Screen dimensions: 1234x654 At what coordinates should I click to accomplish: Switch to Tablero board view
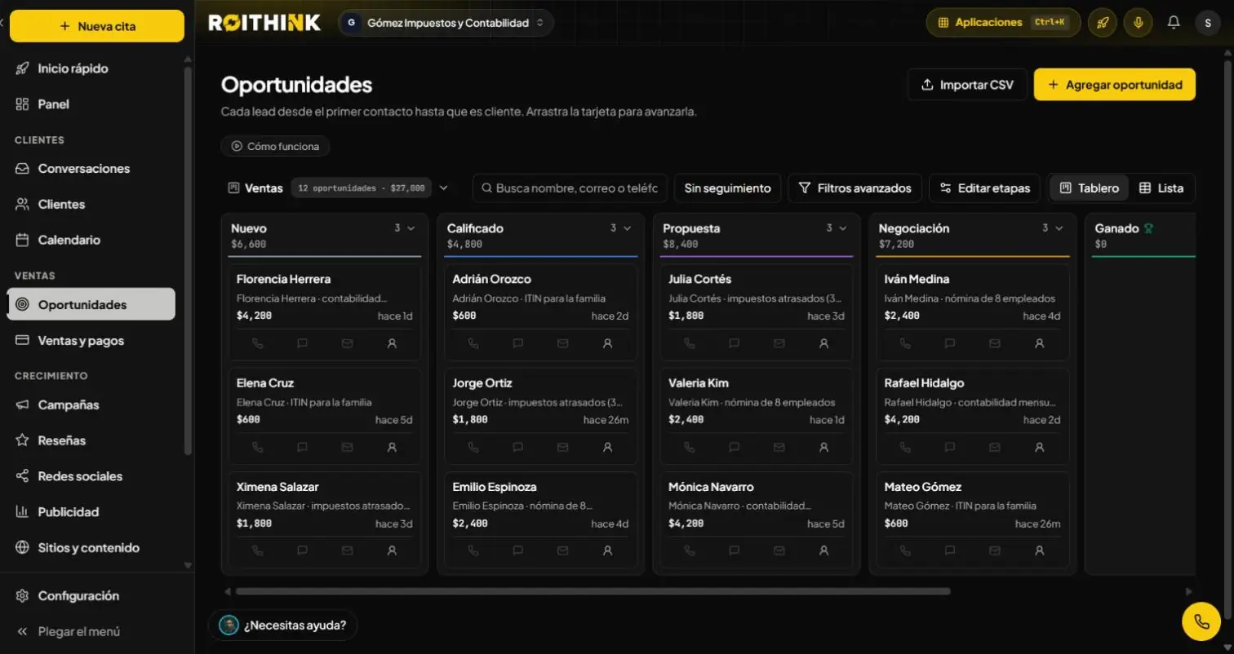[x=1090, y=188]
